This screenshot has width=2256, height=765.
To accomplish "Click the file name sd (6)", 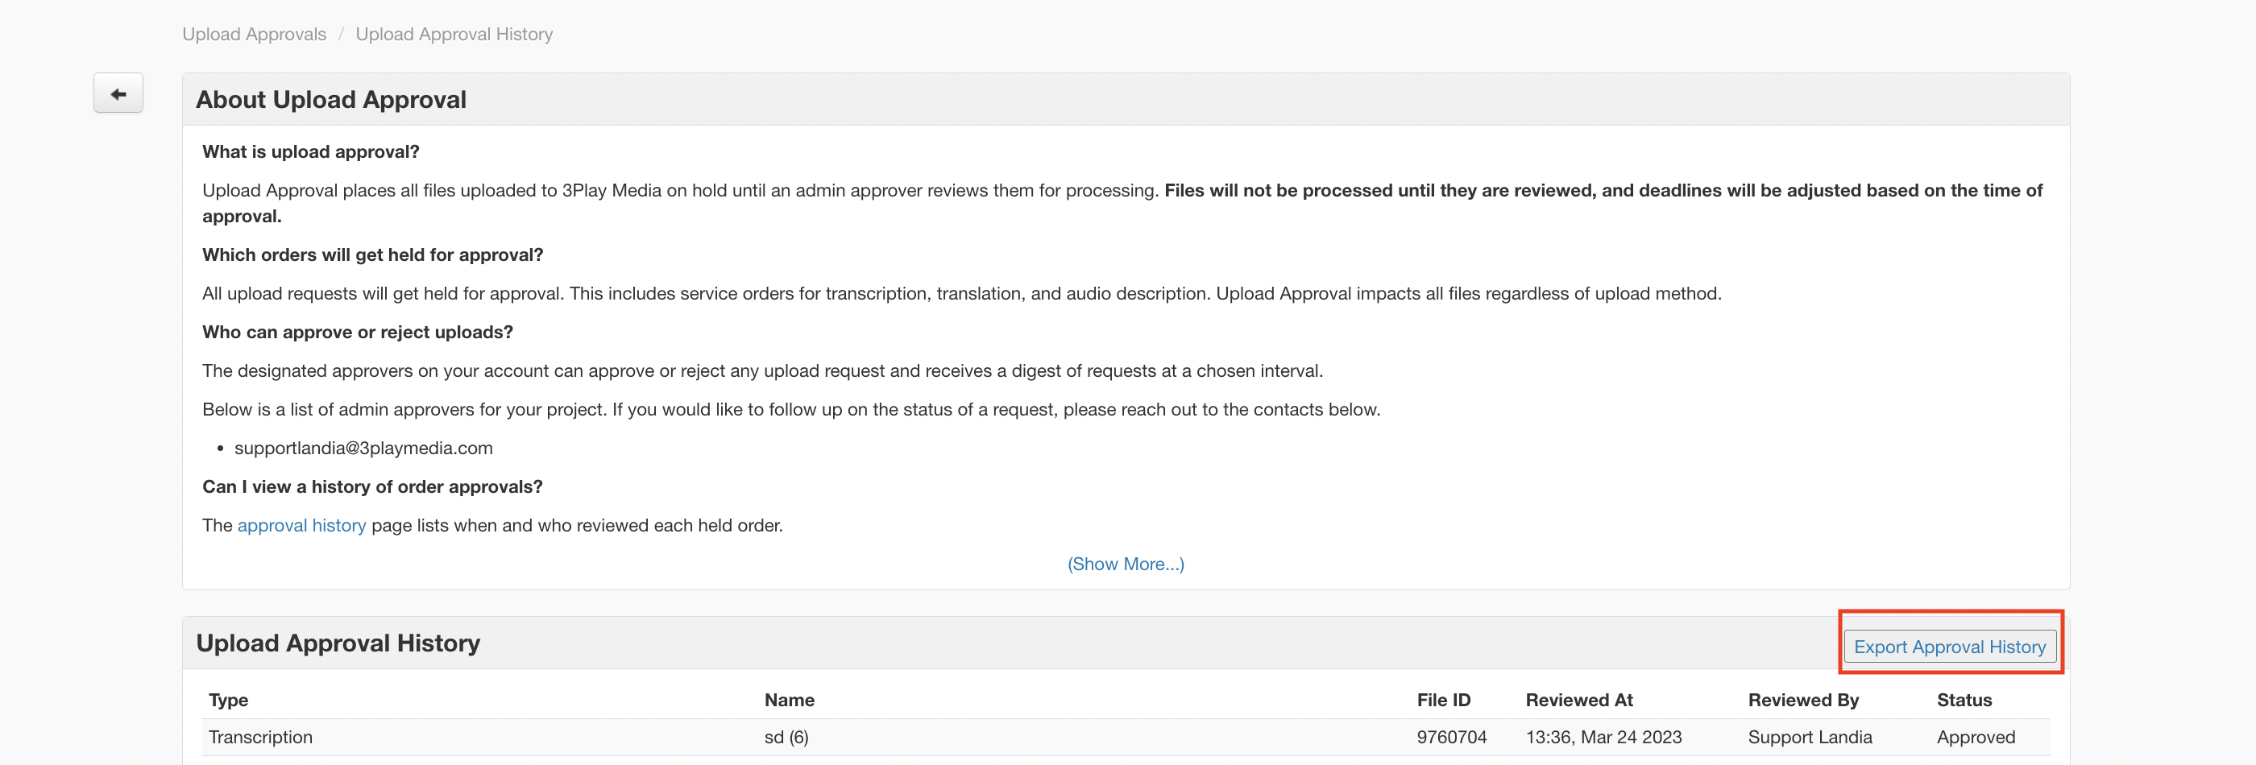I will [786, 737].
